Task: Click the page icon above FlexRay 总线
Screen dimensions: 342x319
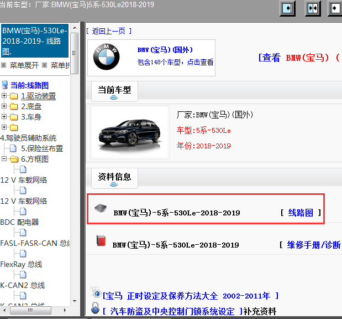Action: pos(23,254)
